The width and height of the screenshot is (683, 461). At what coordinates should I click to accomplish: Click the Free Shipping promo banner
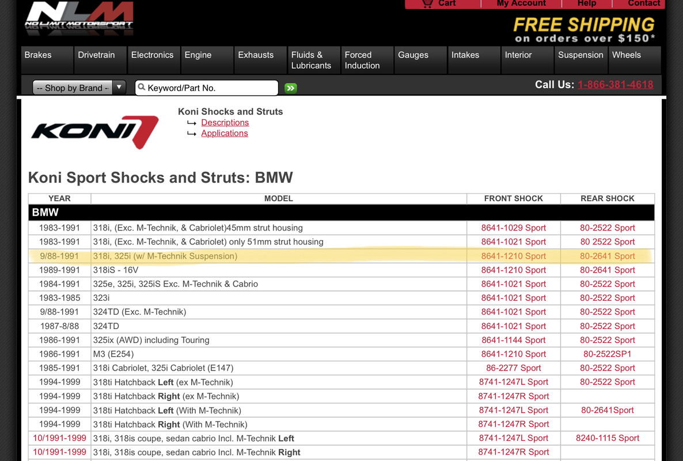pos(584,29)
